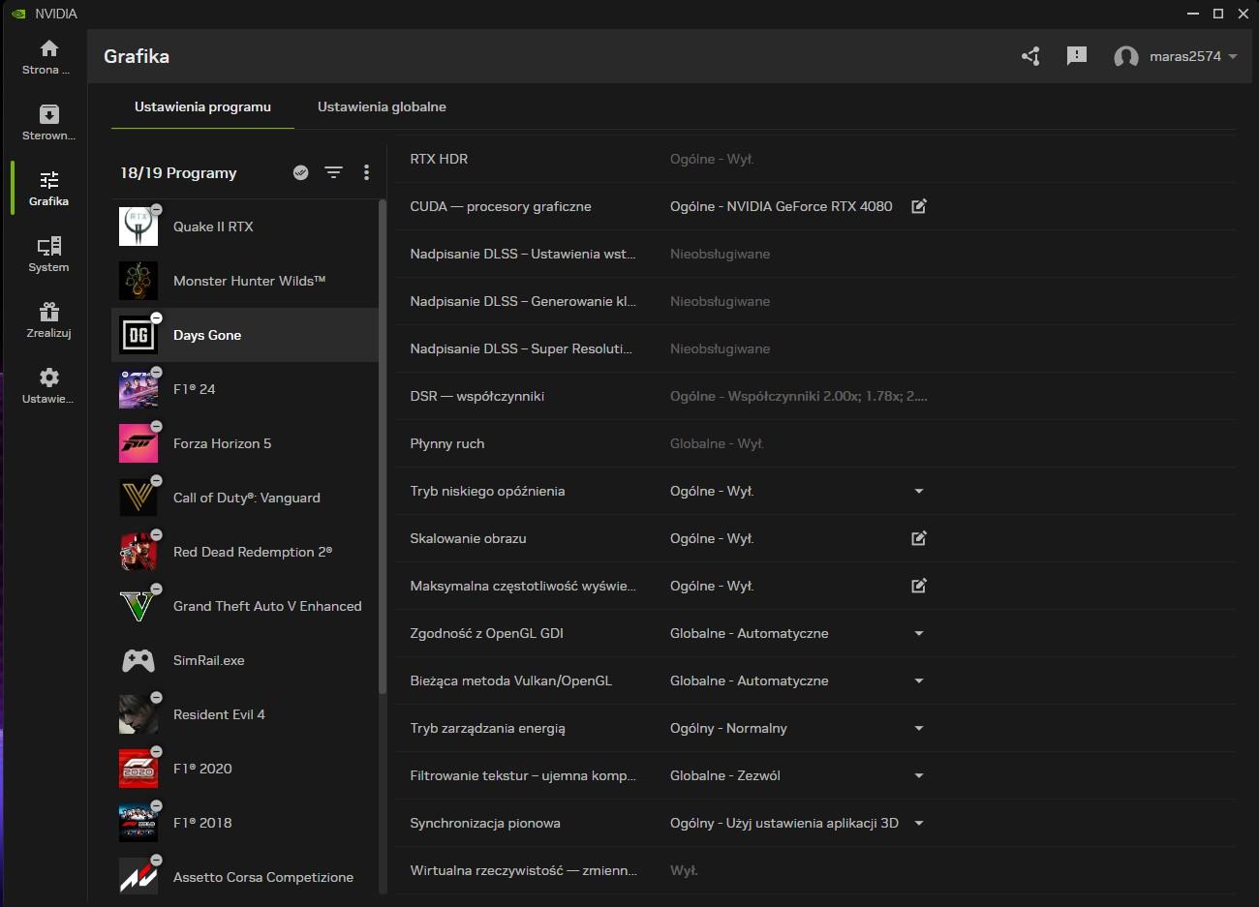1259x907 pixels.
Task: Select Red Dead Redemption 2 in list
Action: (x=252, y=552)
